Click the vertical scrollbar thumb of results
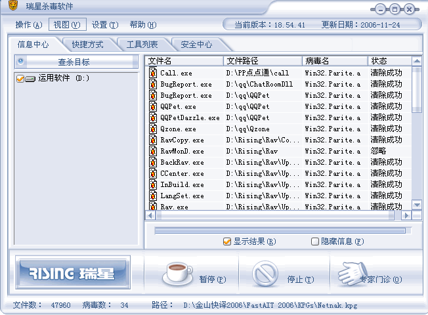The image size is (428, 315). tap(417, 89)
